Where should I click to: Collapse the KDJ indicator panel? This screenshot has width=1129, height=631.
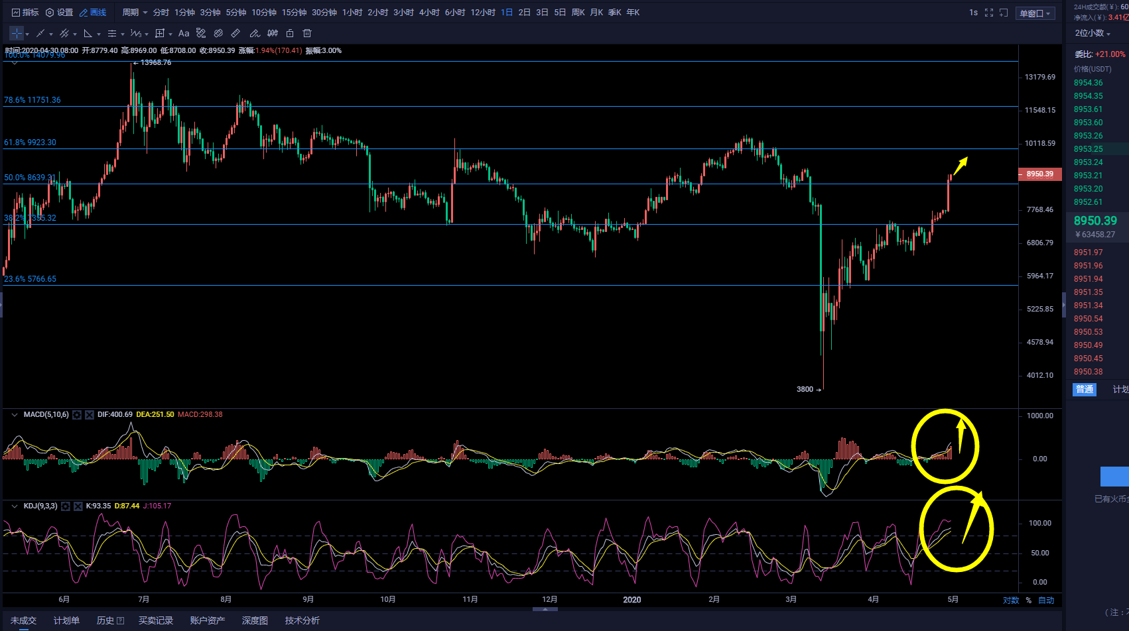(15, 506)
